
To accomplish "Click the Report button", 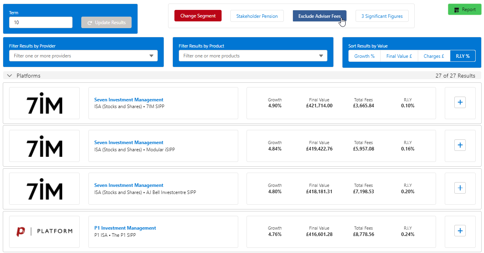I will [464, 10].
